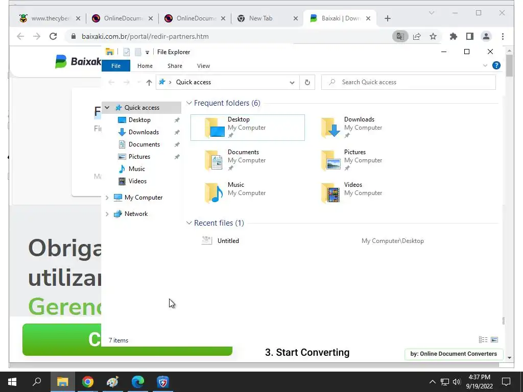Select Downloads in the navigation pane
Image resolution: width=523 pixels, height=392 pixels.
(x=144, y=132)
